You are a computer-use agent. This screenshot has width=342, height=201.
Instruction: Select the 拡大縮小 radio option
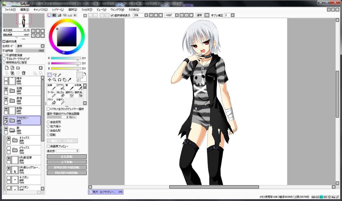(x=48, y=126)
